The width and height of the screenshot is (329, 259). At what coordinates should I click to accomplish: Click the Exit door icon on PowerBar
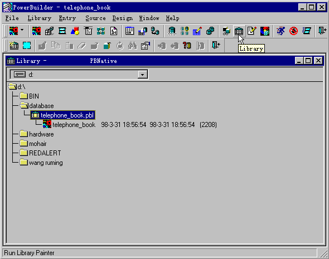pyautogui.click(x=322, y=31)
